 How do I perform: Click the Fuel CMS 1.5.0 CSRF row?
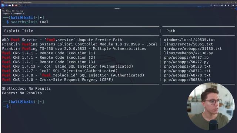point(57,80)
